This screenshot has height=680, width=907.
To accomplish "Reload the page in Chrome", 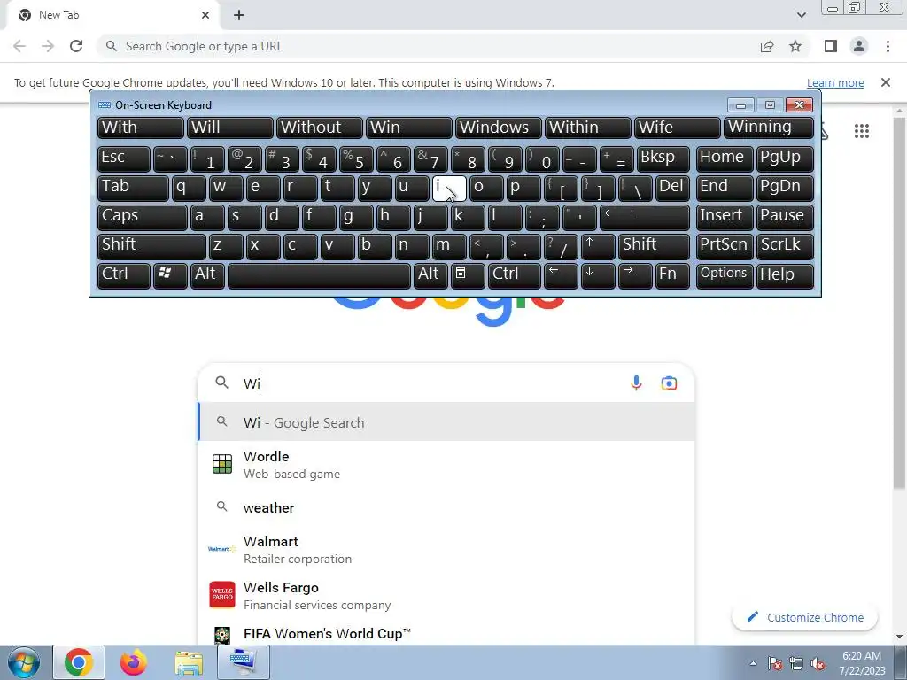I will point(76,46).
